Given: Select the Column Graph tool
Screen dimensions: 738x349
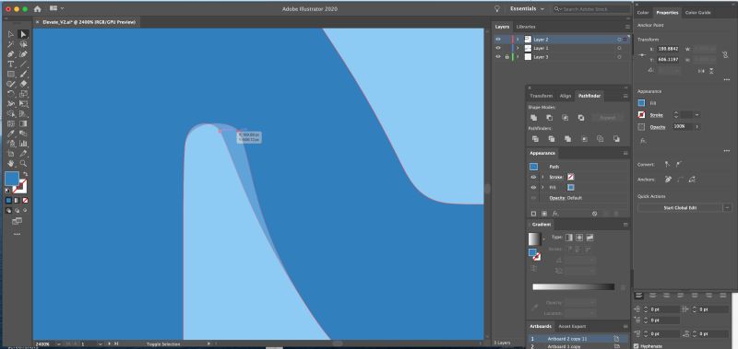Looking at the screenshot, I should click(23, 144).
